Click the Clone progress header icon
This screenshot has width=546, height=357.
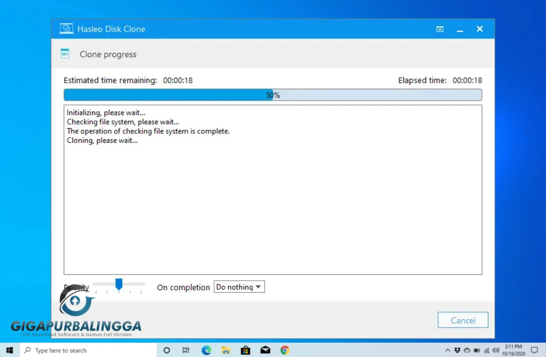[x=65, y=54]
